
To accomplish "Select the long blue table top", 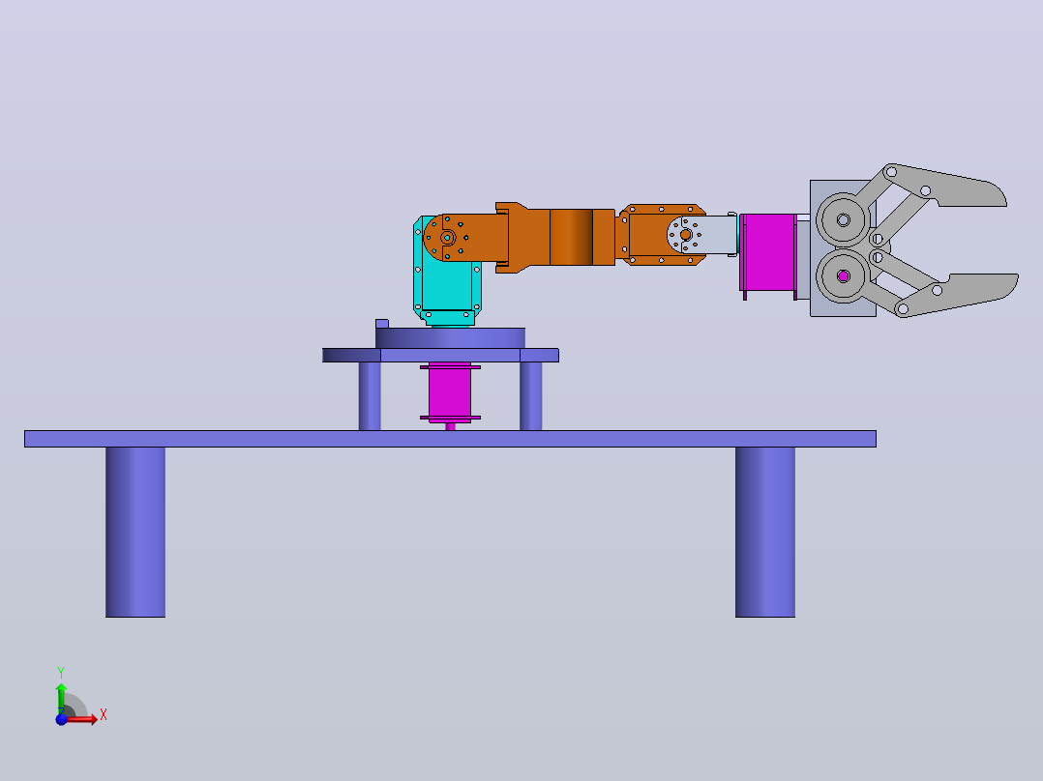I will click(x=450, y=439).
